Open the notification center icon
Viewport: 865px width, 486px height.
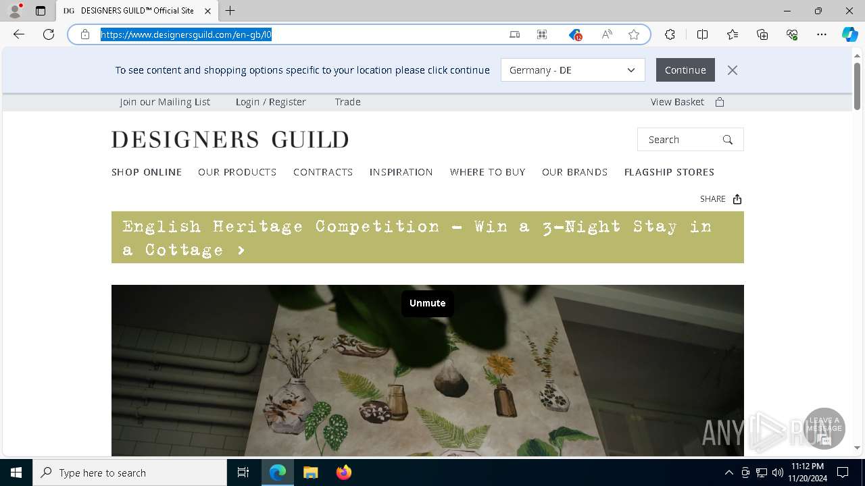click(x=843, y=473)
